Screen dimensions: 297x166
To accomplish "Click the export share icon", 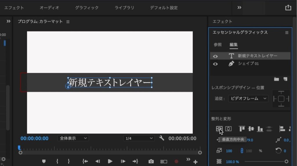I will pyautogui.click(x=288, y=8).
